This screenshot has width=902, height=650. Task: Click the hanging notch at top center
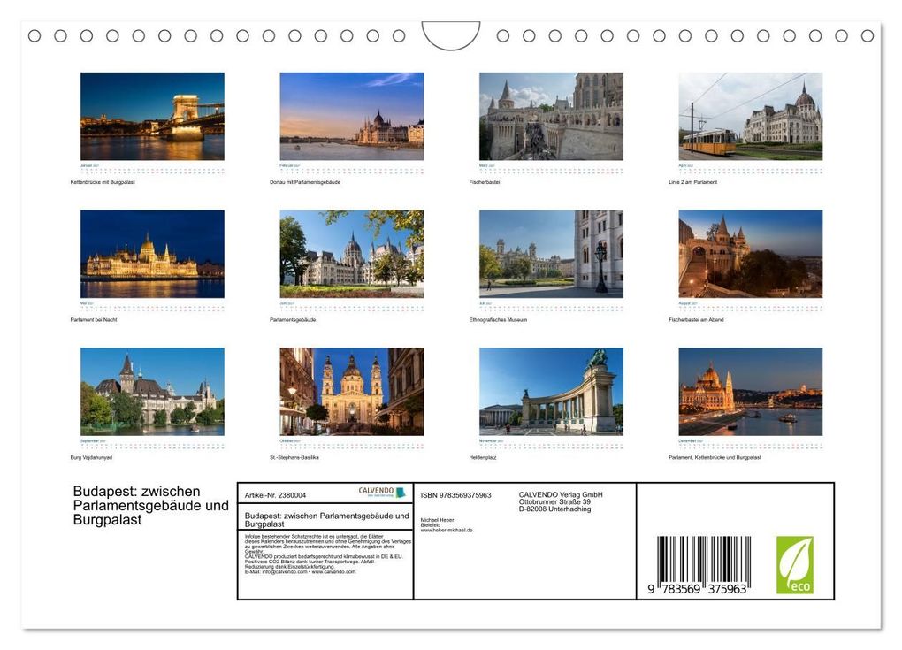451,35
